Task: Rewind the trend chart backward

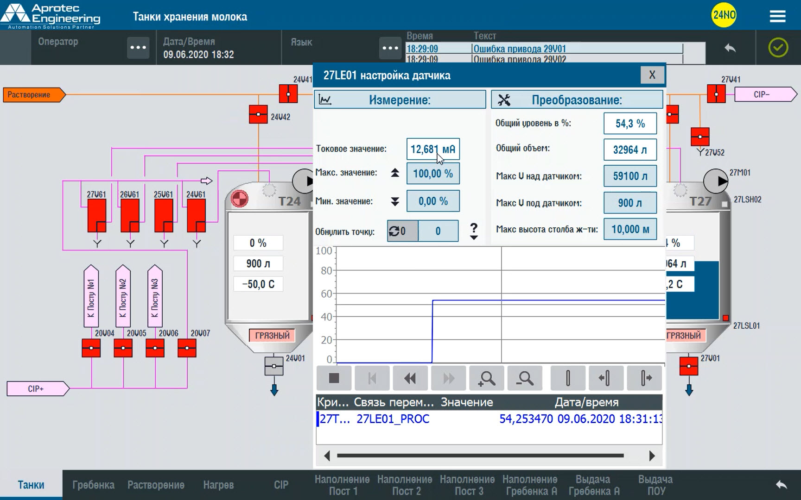Action: coord(410,378)
